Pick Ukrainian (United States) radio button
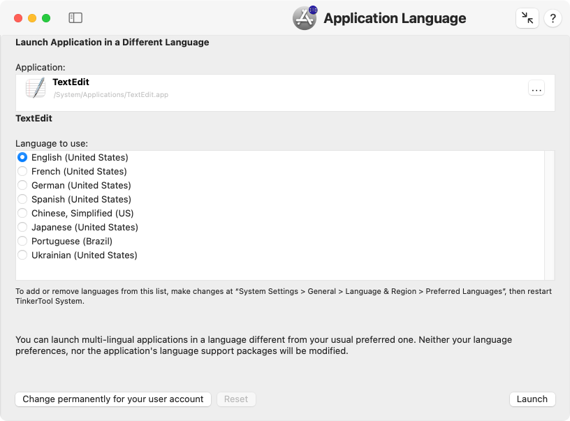570x421 pixels. [22, 255]
